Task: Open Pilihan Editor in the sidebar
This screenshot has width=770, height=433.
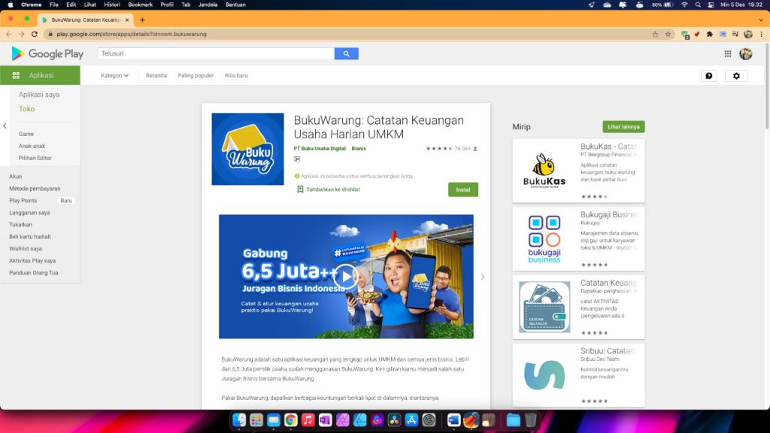Action: click(x=35, y=158)
